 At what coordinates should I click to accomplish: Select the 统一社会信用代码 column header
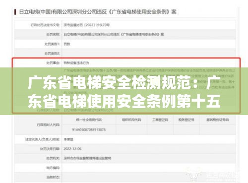[x=89, y=120]
